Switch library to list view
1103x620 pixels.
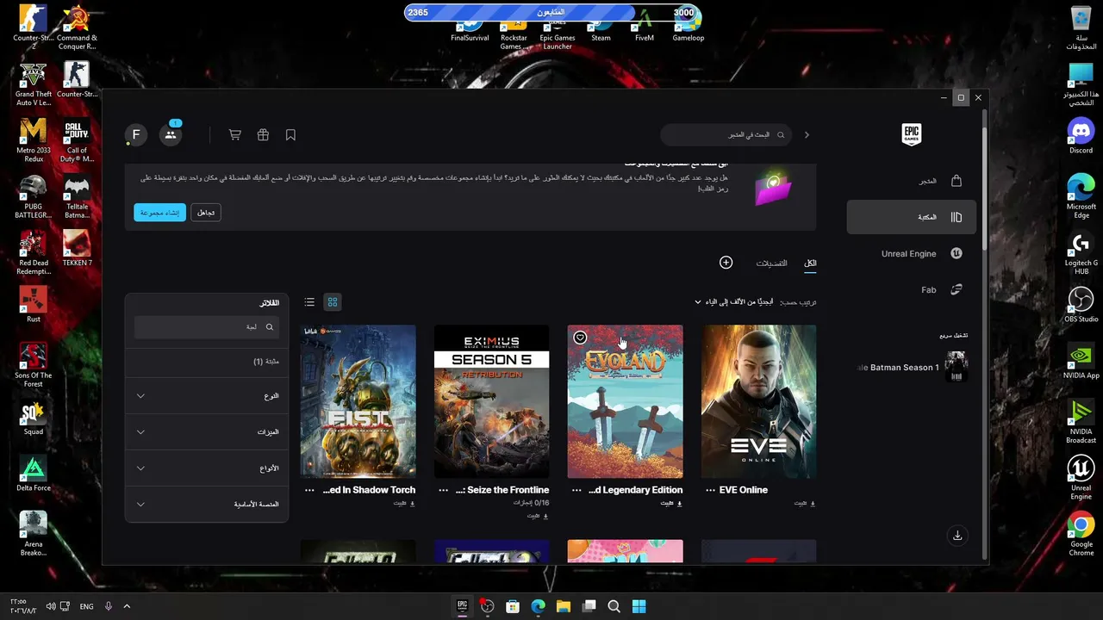309,302
